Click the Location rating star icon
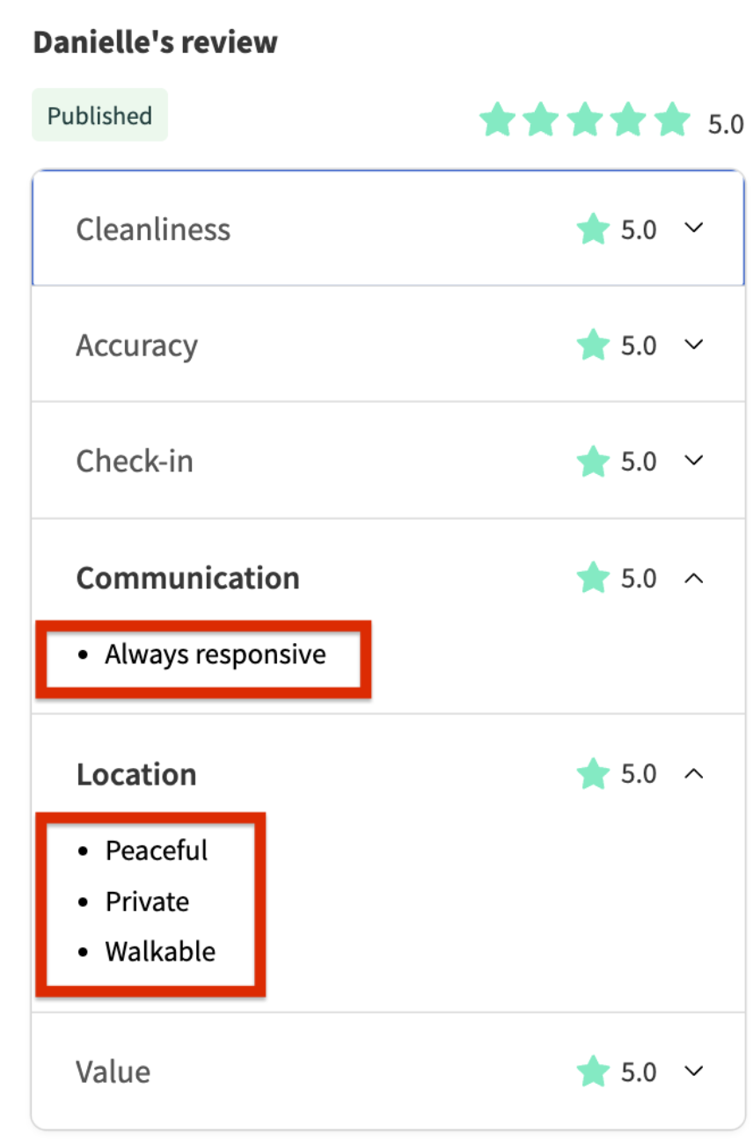 (x=593, y=774)
